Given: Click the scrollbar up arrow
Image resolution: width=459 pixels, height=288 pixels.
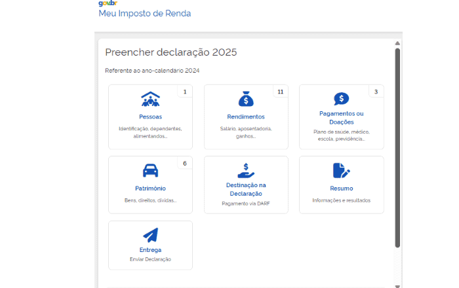Looking at the screenshot, I should pyautogui.click(x=397, y=44).
